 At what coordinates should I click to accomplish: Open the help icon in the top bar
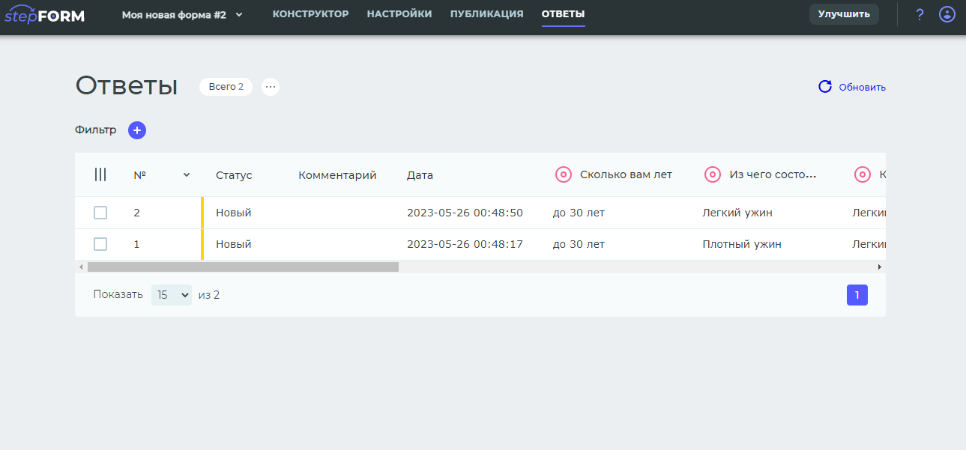(x=920, y=14)
